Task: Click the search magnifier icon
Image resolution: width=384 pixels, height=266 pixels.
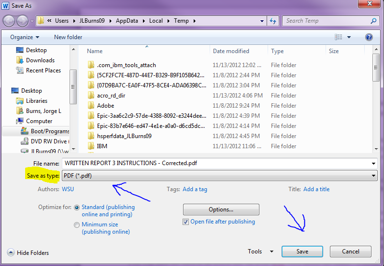Action: (x=373, y=21)
